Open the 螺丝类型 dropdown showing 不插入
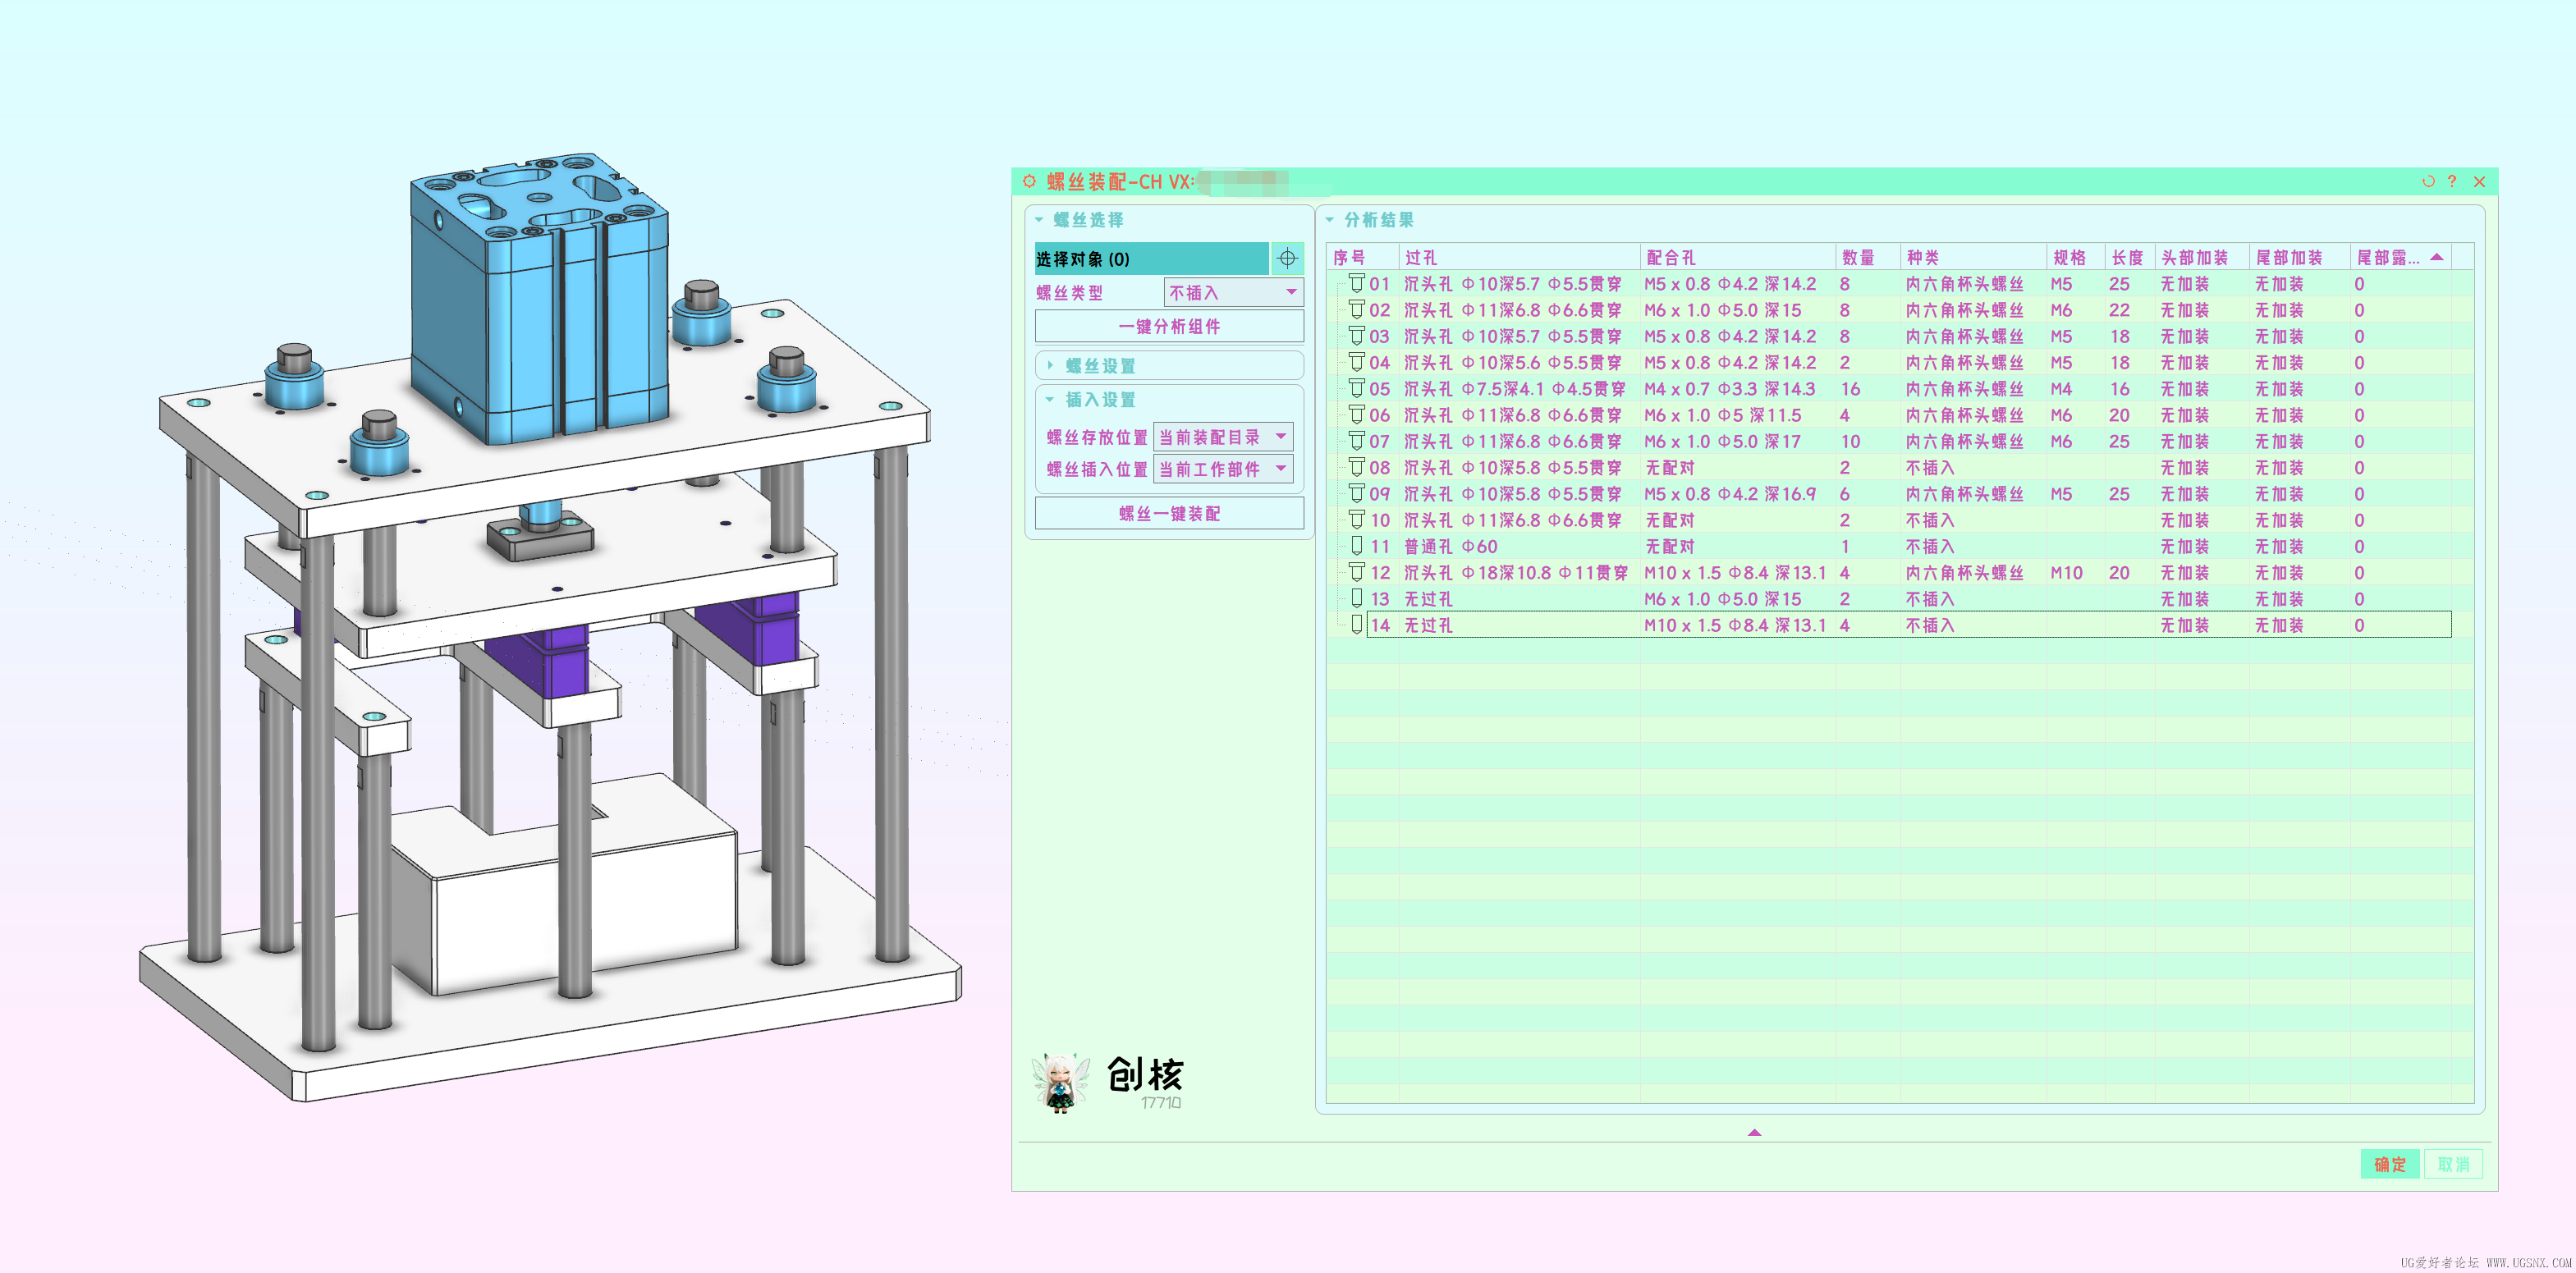Screen dimensions: 2576x1273 click(x=1233, y=292)
